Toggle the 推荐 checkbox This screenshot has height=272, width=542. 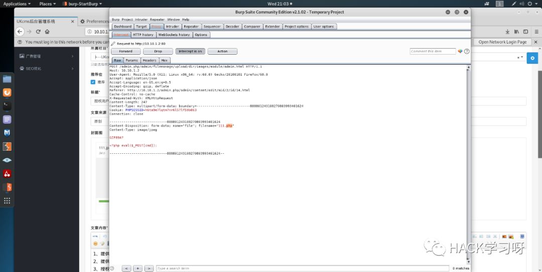(93, 82)
